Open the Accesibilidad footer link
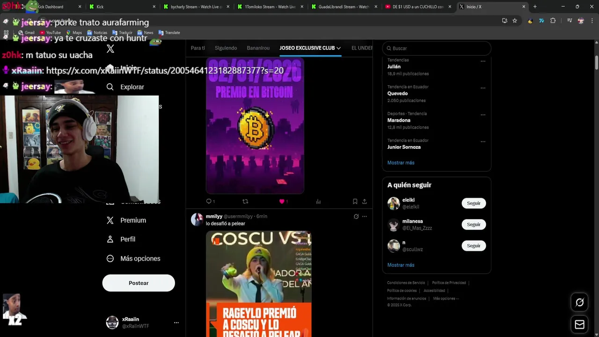Viewport: 599px width, 337px height. pyautogui.click(x=434, y=291)
